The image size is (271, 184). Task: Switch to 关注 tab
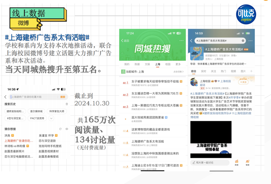pos(213,71)
